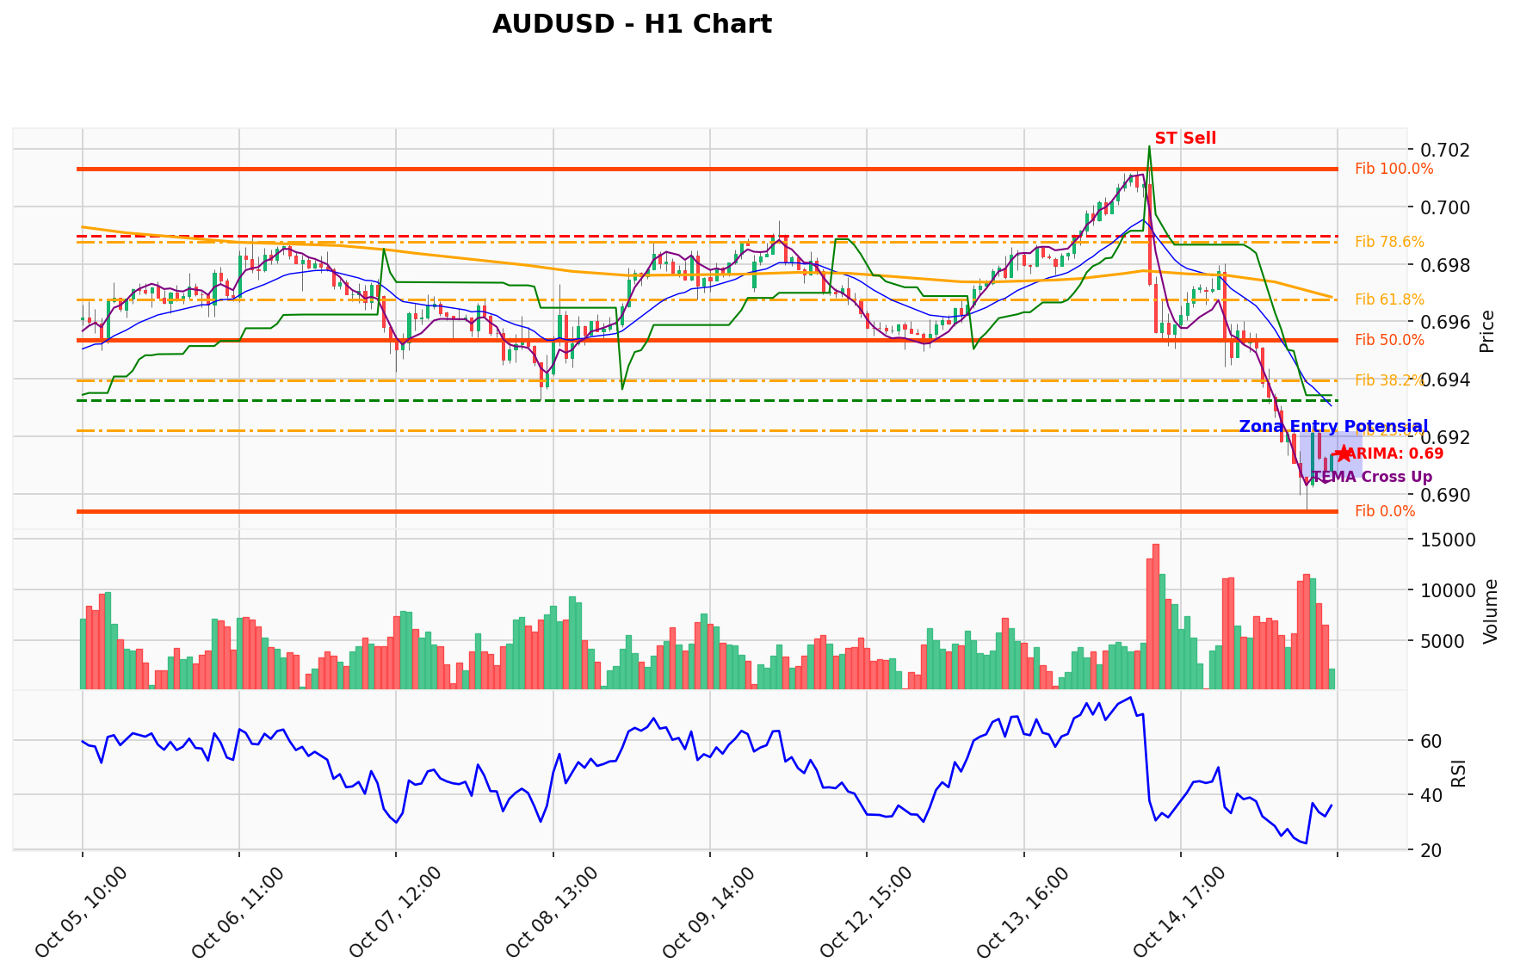The image size is (1514, 975).
Task: Click the Oct 12, 15:00 date tick label
Action: tap(865, 912)
